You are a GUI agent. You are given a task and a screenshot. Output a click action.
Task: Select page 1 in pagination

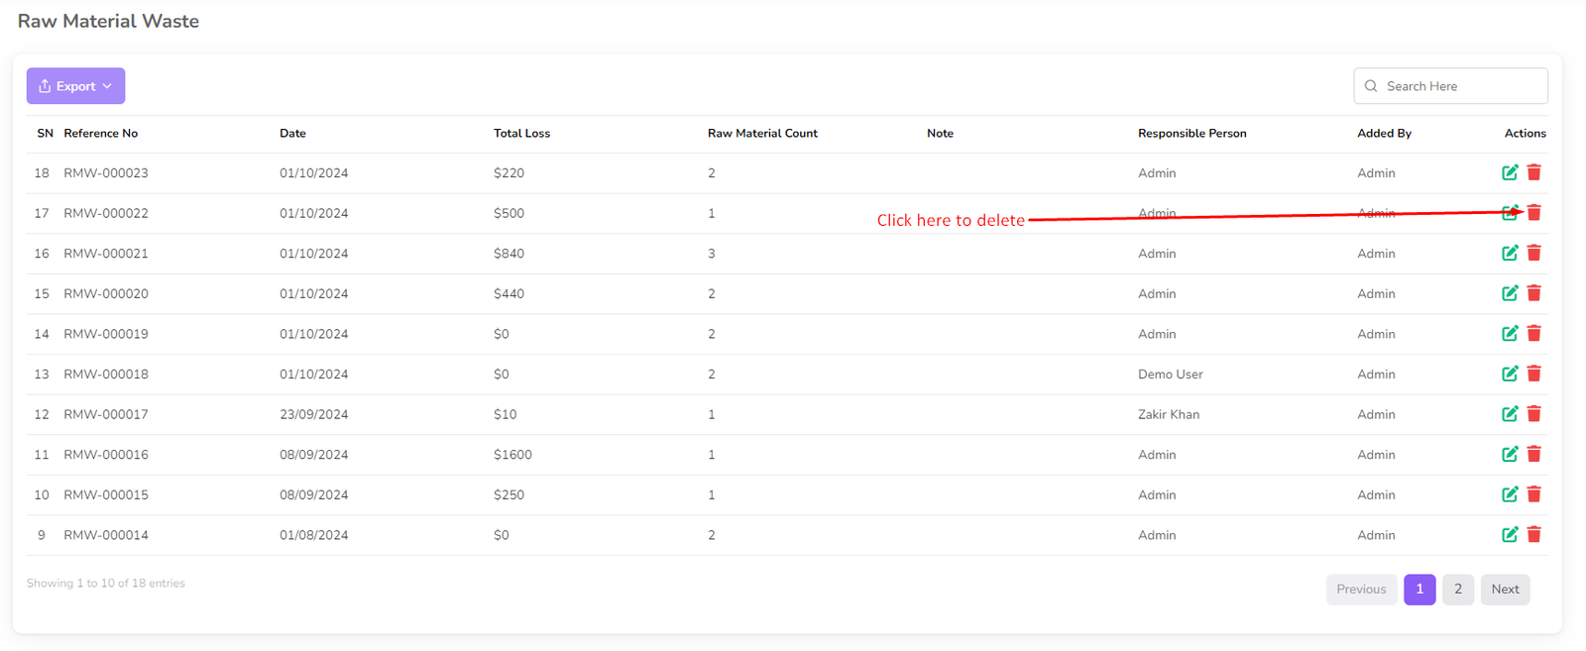point(1419,590)
